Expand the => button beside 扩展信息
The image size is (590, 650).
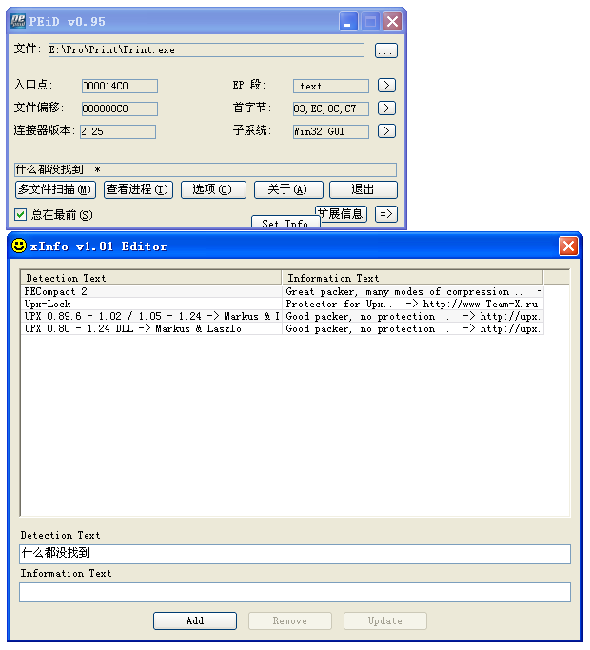(x=386, y=214)
